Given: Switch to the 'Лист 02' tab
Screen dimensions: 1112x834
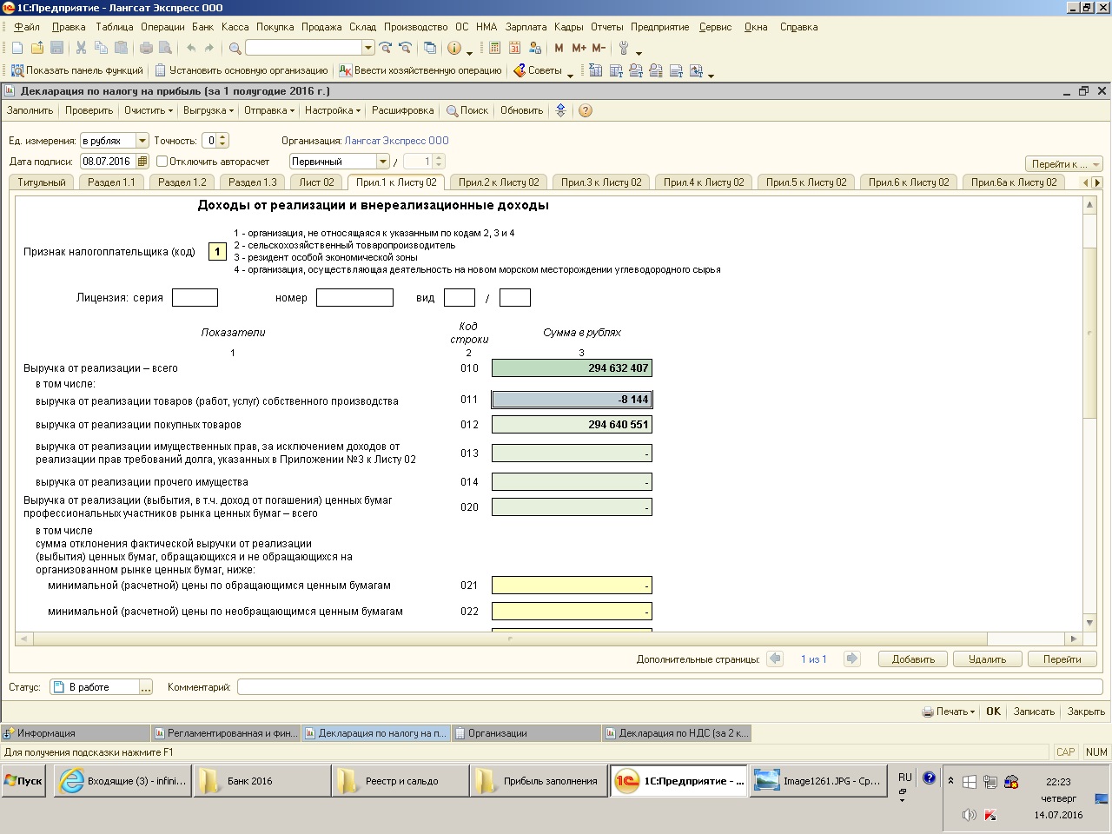Looking at the screenshot, I should click(316, 182).
